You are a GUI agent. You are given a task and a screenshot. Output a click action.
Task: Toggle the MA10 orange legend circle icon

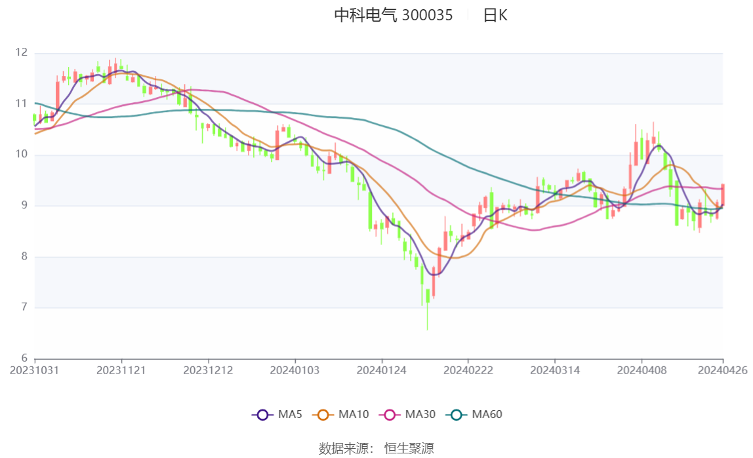323,415
